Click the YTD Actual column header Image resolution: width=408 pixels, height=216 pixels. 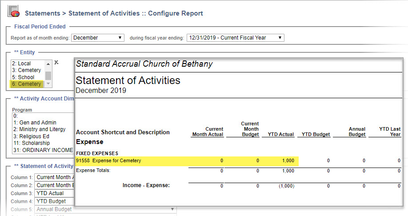[x=281, y=135]
